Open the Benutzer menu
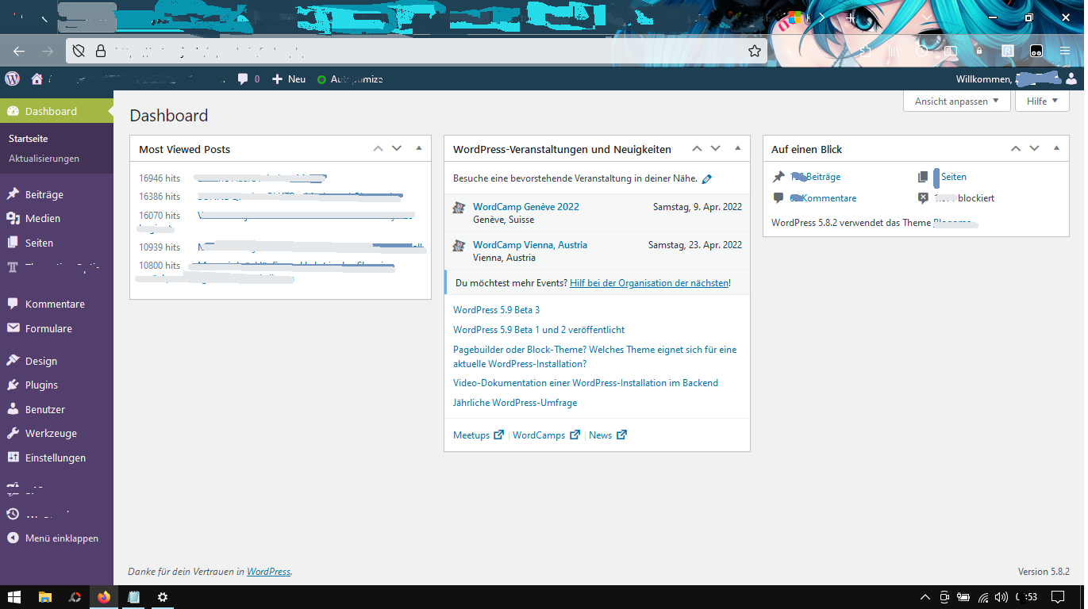Image resolution: width=1088 pixels, height=609 pixels. click(56, 409)
